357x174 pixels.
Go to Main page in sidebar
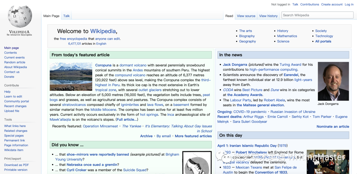(11, 48)
